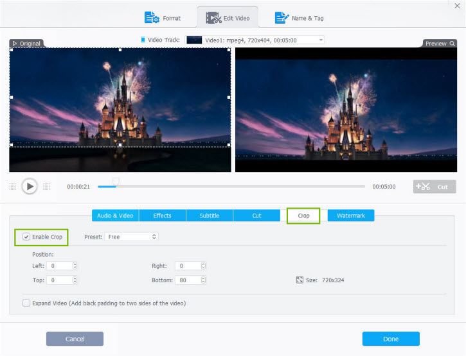This screenshot has height=356, width=466.
Task: Click the Play button
Action: (30, 186)
